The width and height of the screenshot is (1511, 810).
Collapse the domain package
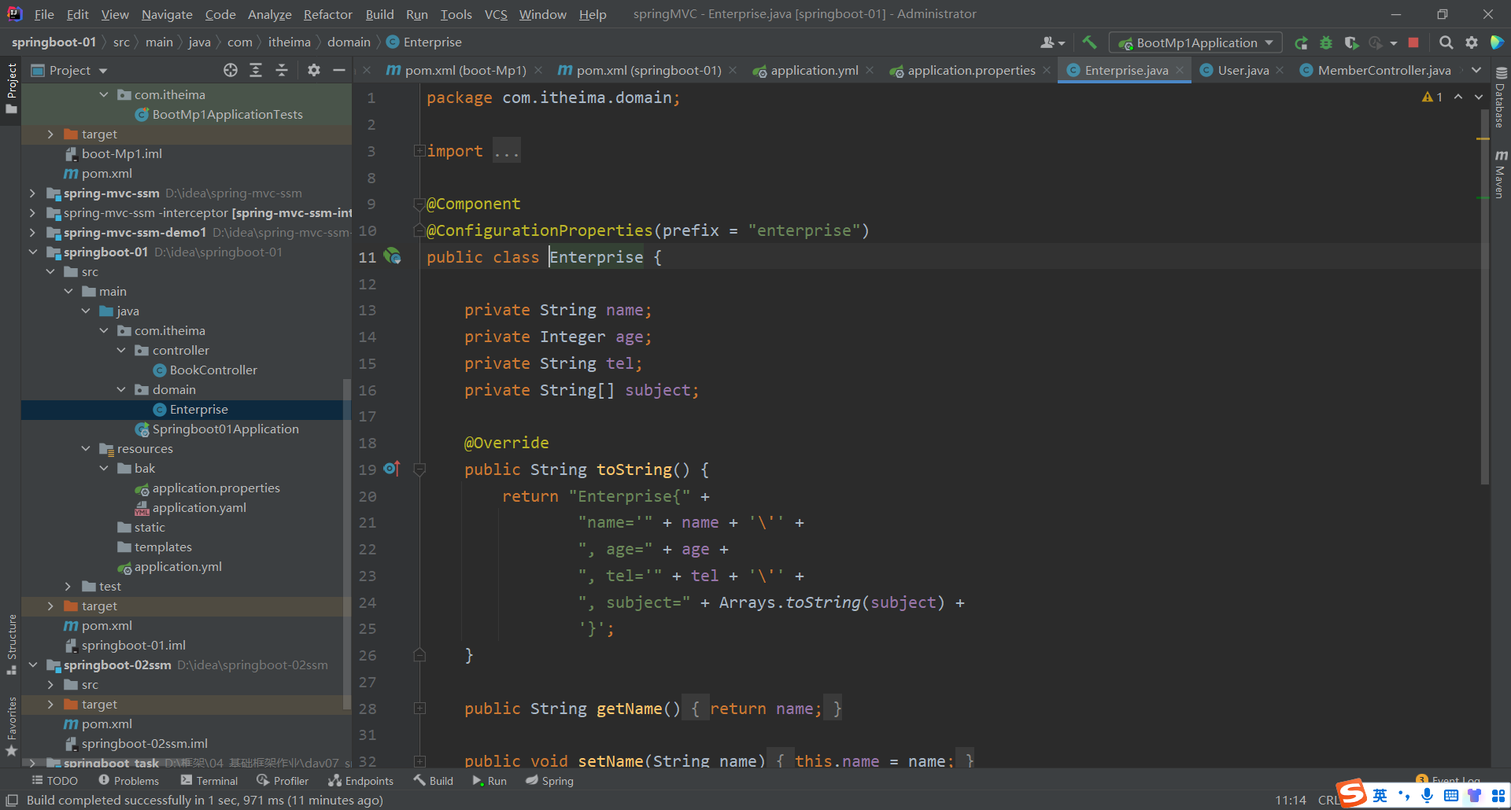pyautogui.click(x=121, y=389)
